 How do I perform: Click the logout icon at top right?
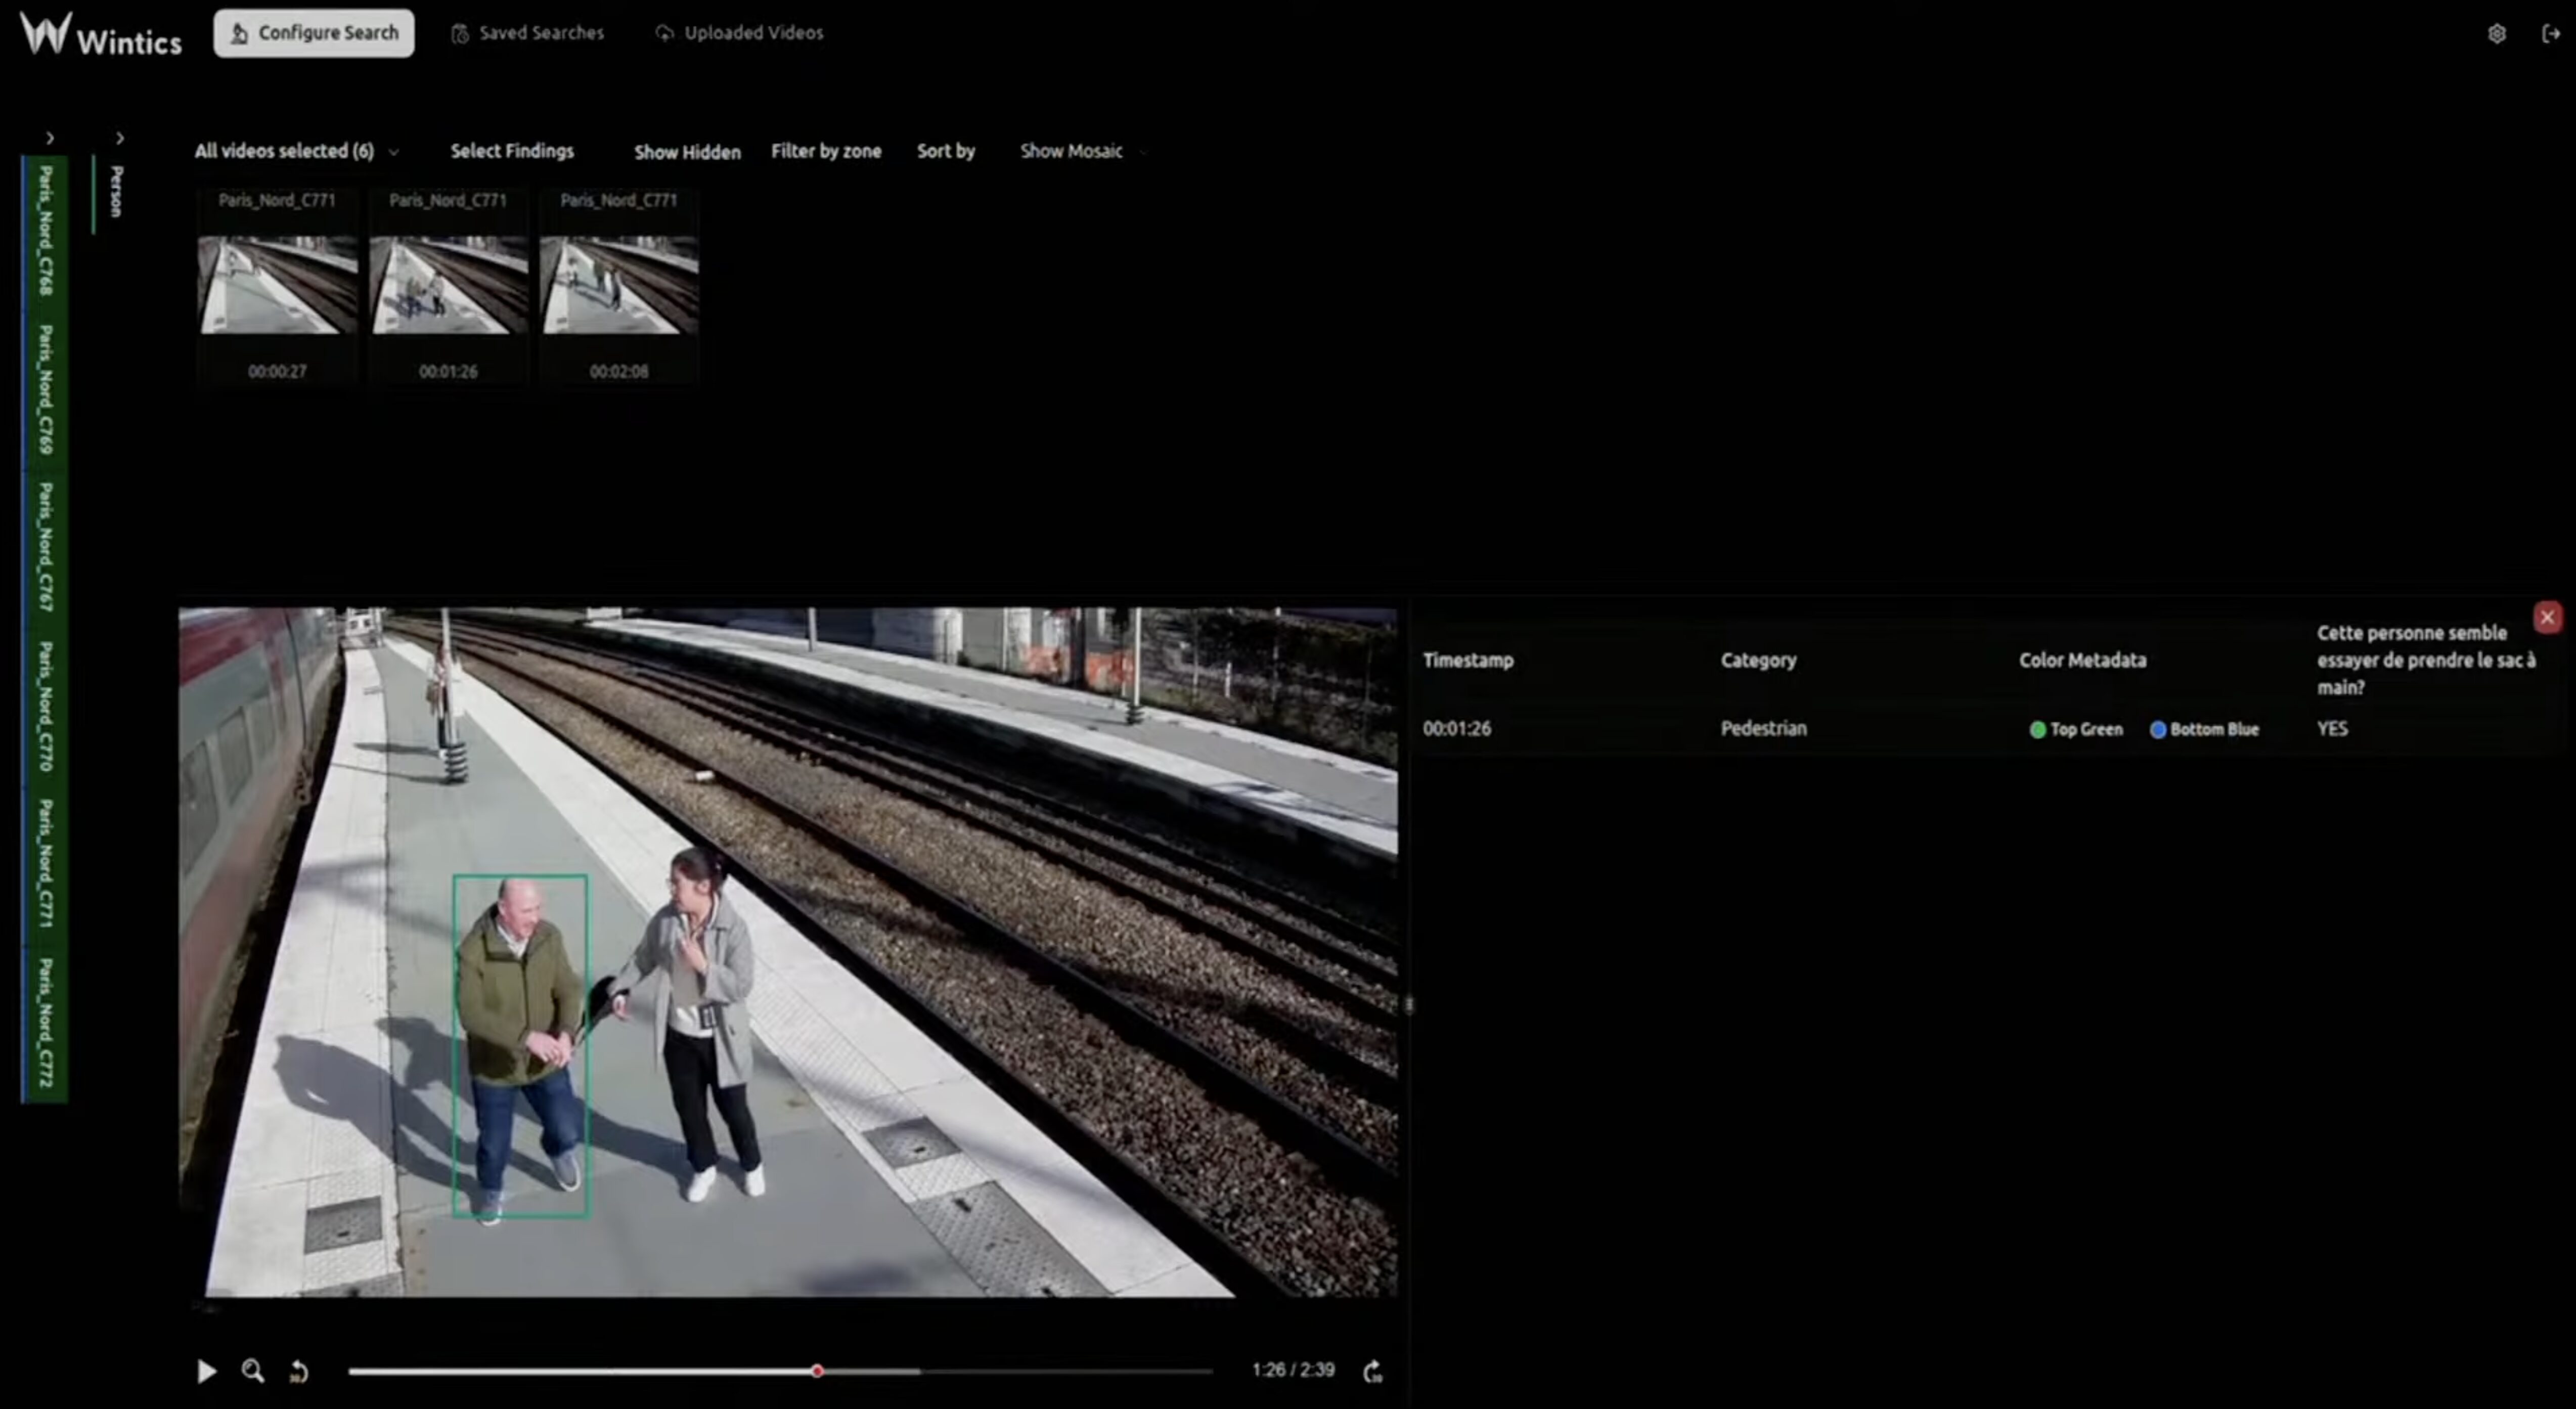[x=2550, y=34]
